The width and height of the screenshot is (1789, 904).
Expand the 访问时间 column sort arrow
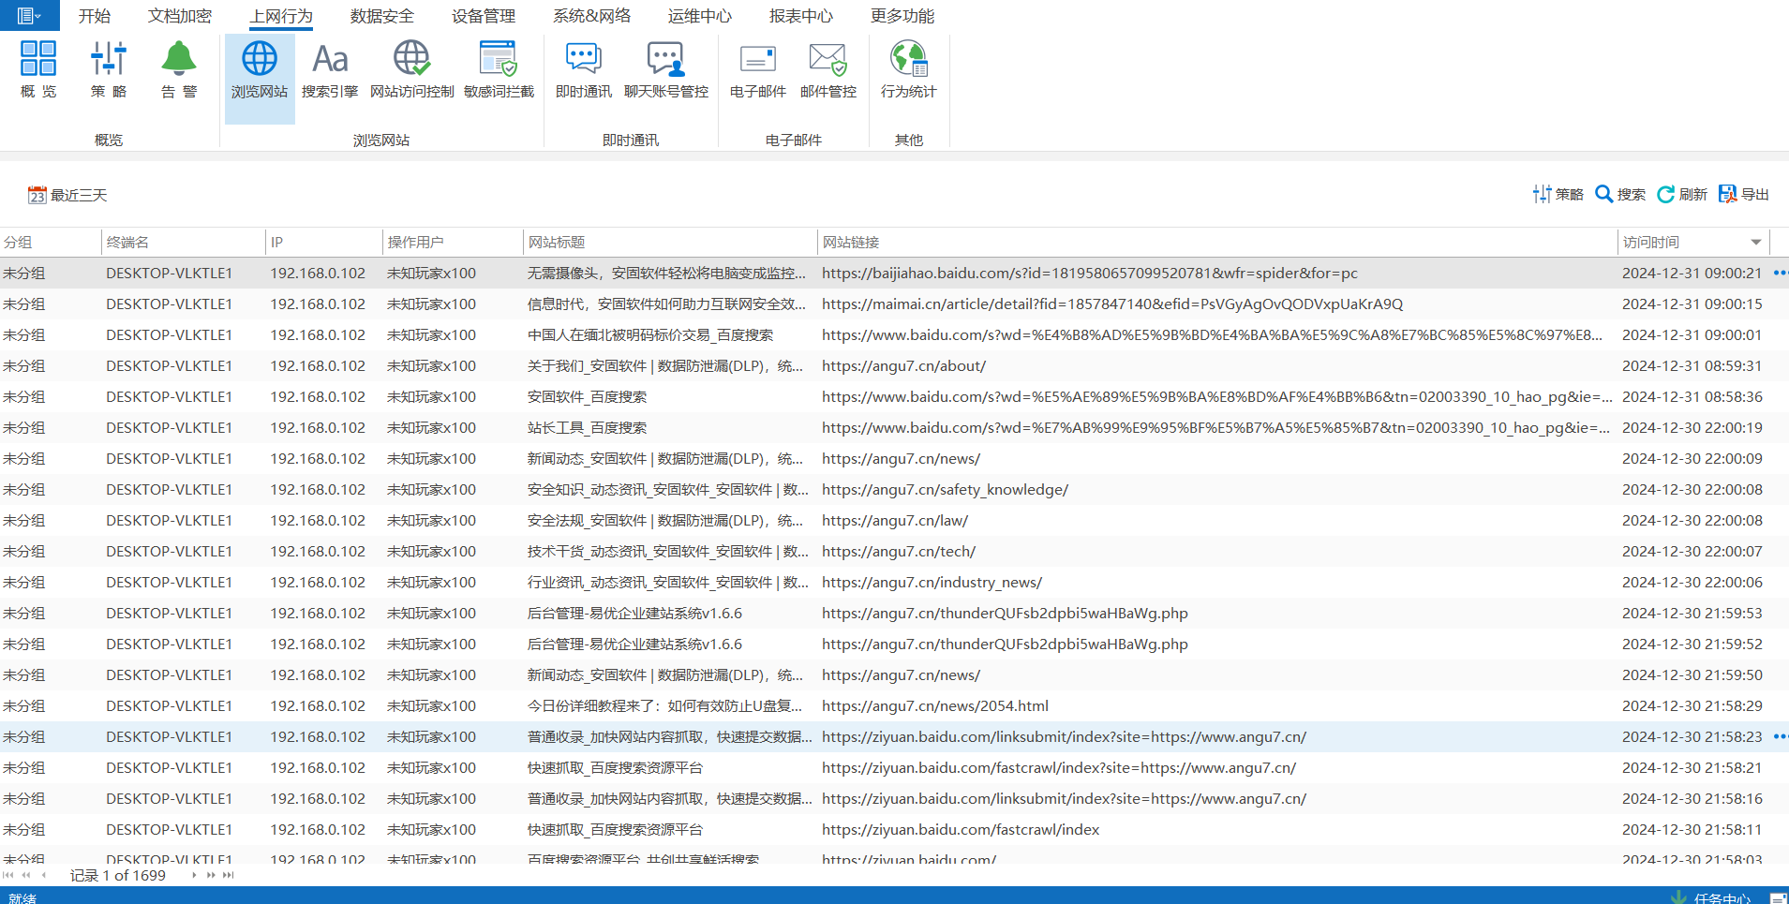click(1755, 243)
